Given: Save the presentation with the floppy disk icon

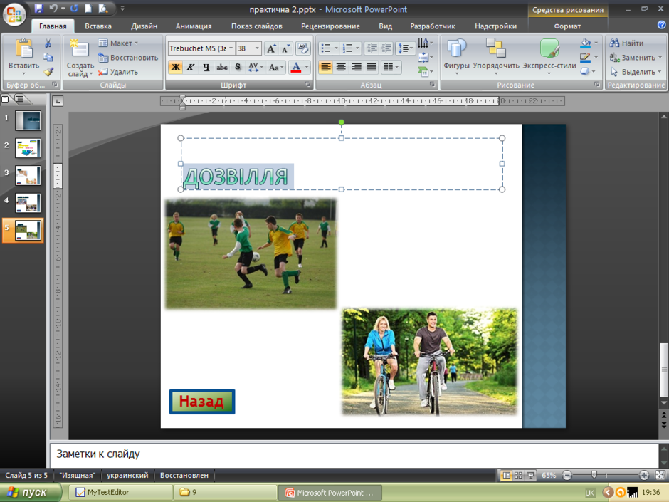Looking at the screenshot, I should click(39, 9).
